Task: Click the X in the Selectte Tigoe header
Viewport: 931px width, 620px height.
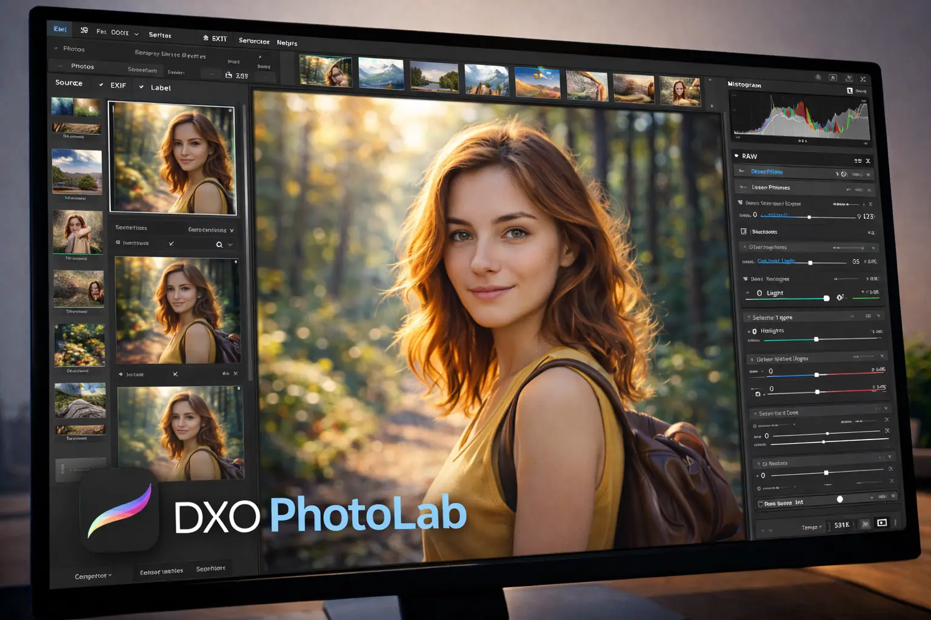Action: tap(878, 316)
